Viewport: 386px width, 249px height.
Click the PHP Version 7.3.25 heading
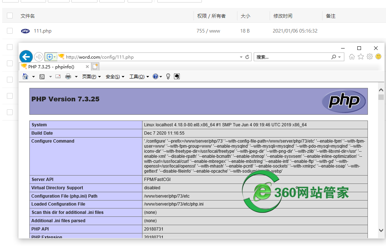(x=66, y=99)
